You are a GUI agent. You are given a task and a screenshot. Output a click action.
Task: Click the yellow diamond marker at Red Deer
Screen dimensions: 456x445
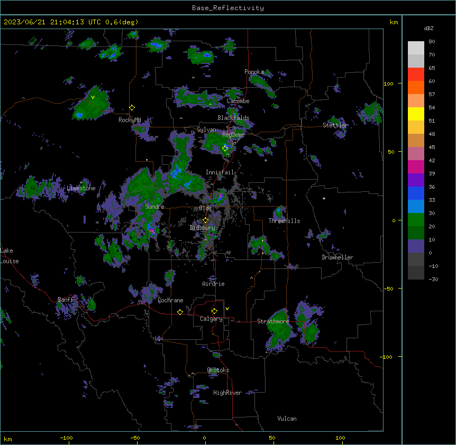[x=225, y=149]
